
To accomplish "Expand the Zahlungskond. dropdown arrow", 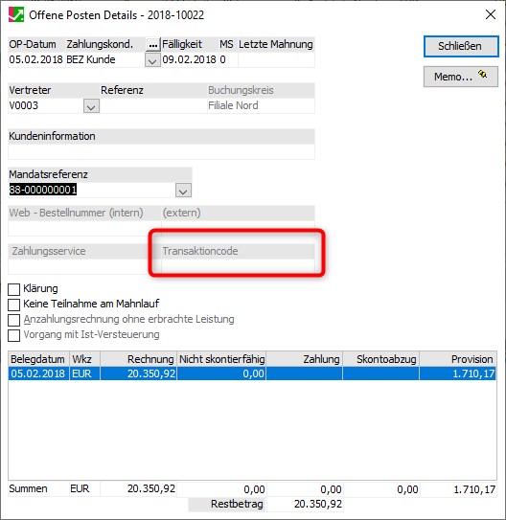I will tap(152, 60).
